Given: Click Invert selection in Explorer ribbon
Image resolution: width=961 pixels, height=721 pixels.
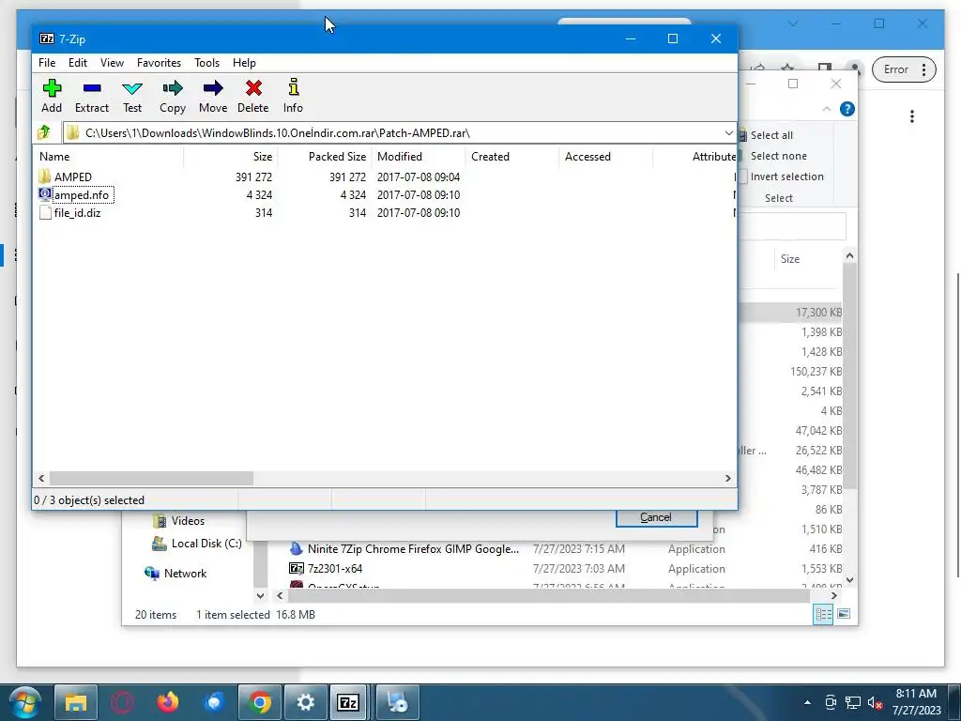Looking at the screenshot, I should 786,176.
